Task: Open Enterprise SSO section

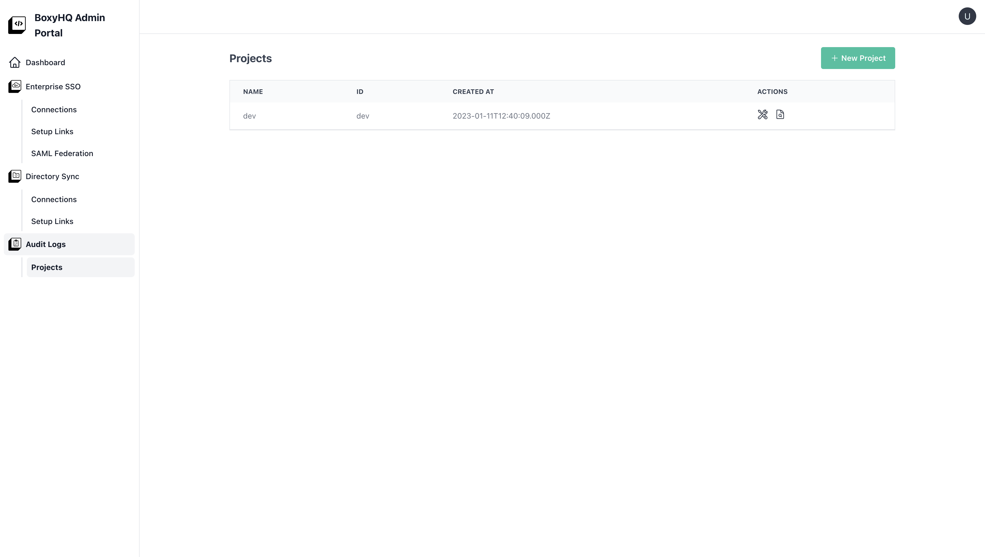Action: coord(53,87)
